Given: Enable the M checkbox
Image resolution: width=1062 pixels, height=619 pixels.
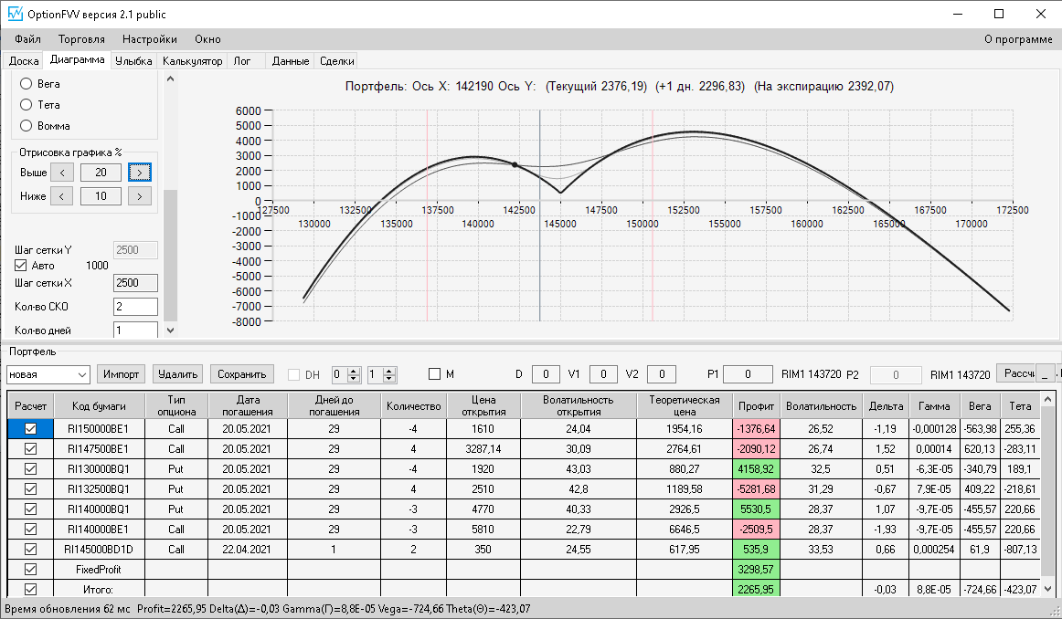Looking at the screenshot, I should click(435, 374).
